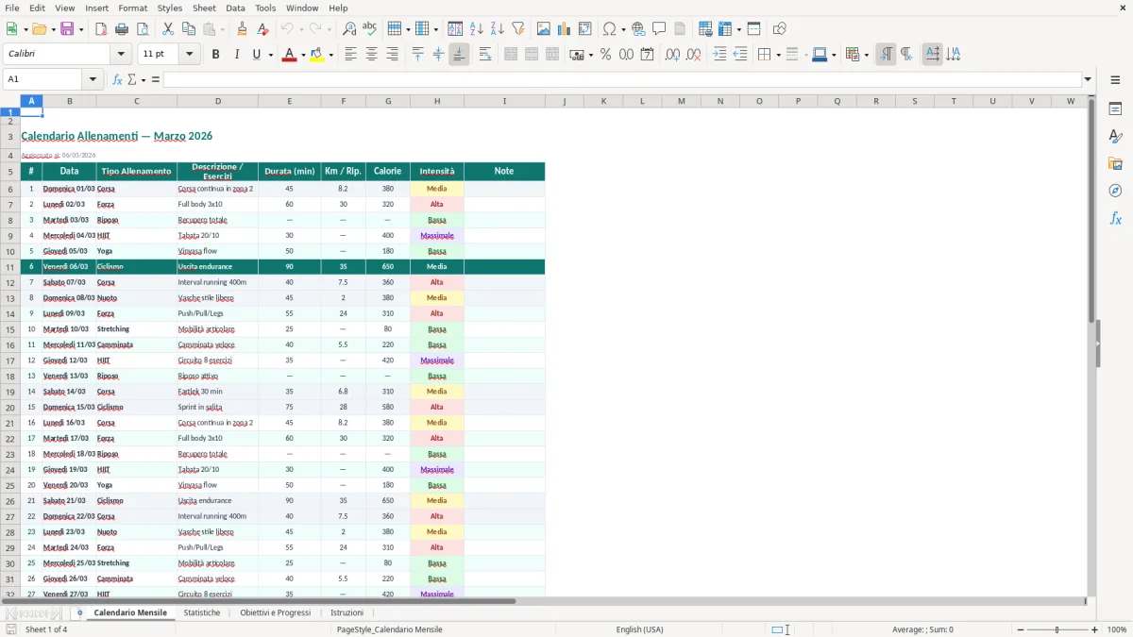
Task: Open the sidebar Gallery panel
Action: click(x=1115, y=163)
